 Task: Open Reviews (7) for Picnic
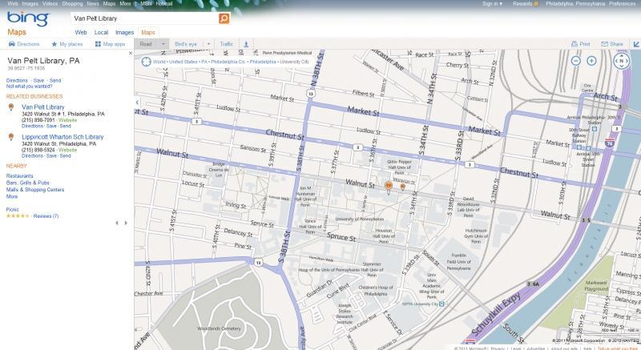[46, 216]
